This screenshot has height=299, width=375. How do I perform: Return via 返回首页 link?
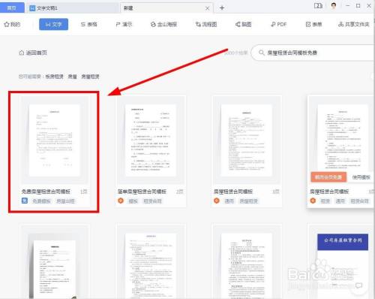coord(33,53)
